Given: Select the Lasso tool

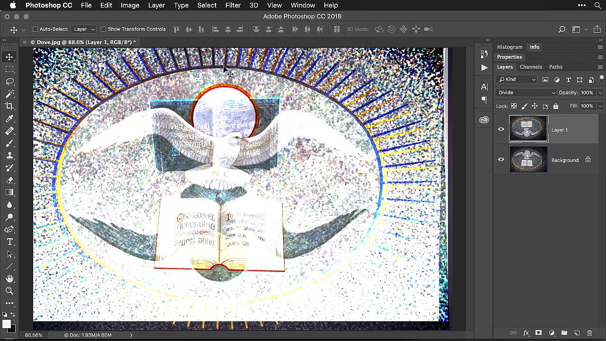Looking at the screenshot, I should (9, 81).
